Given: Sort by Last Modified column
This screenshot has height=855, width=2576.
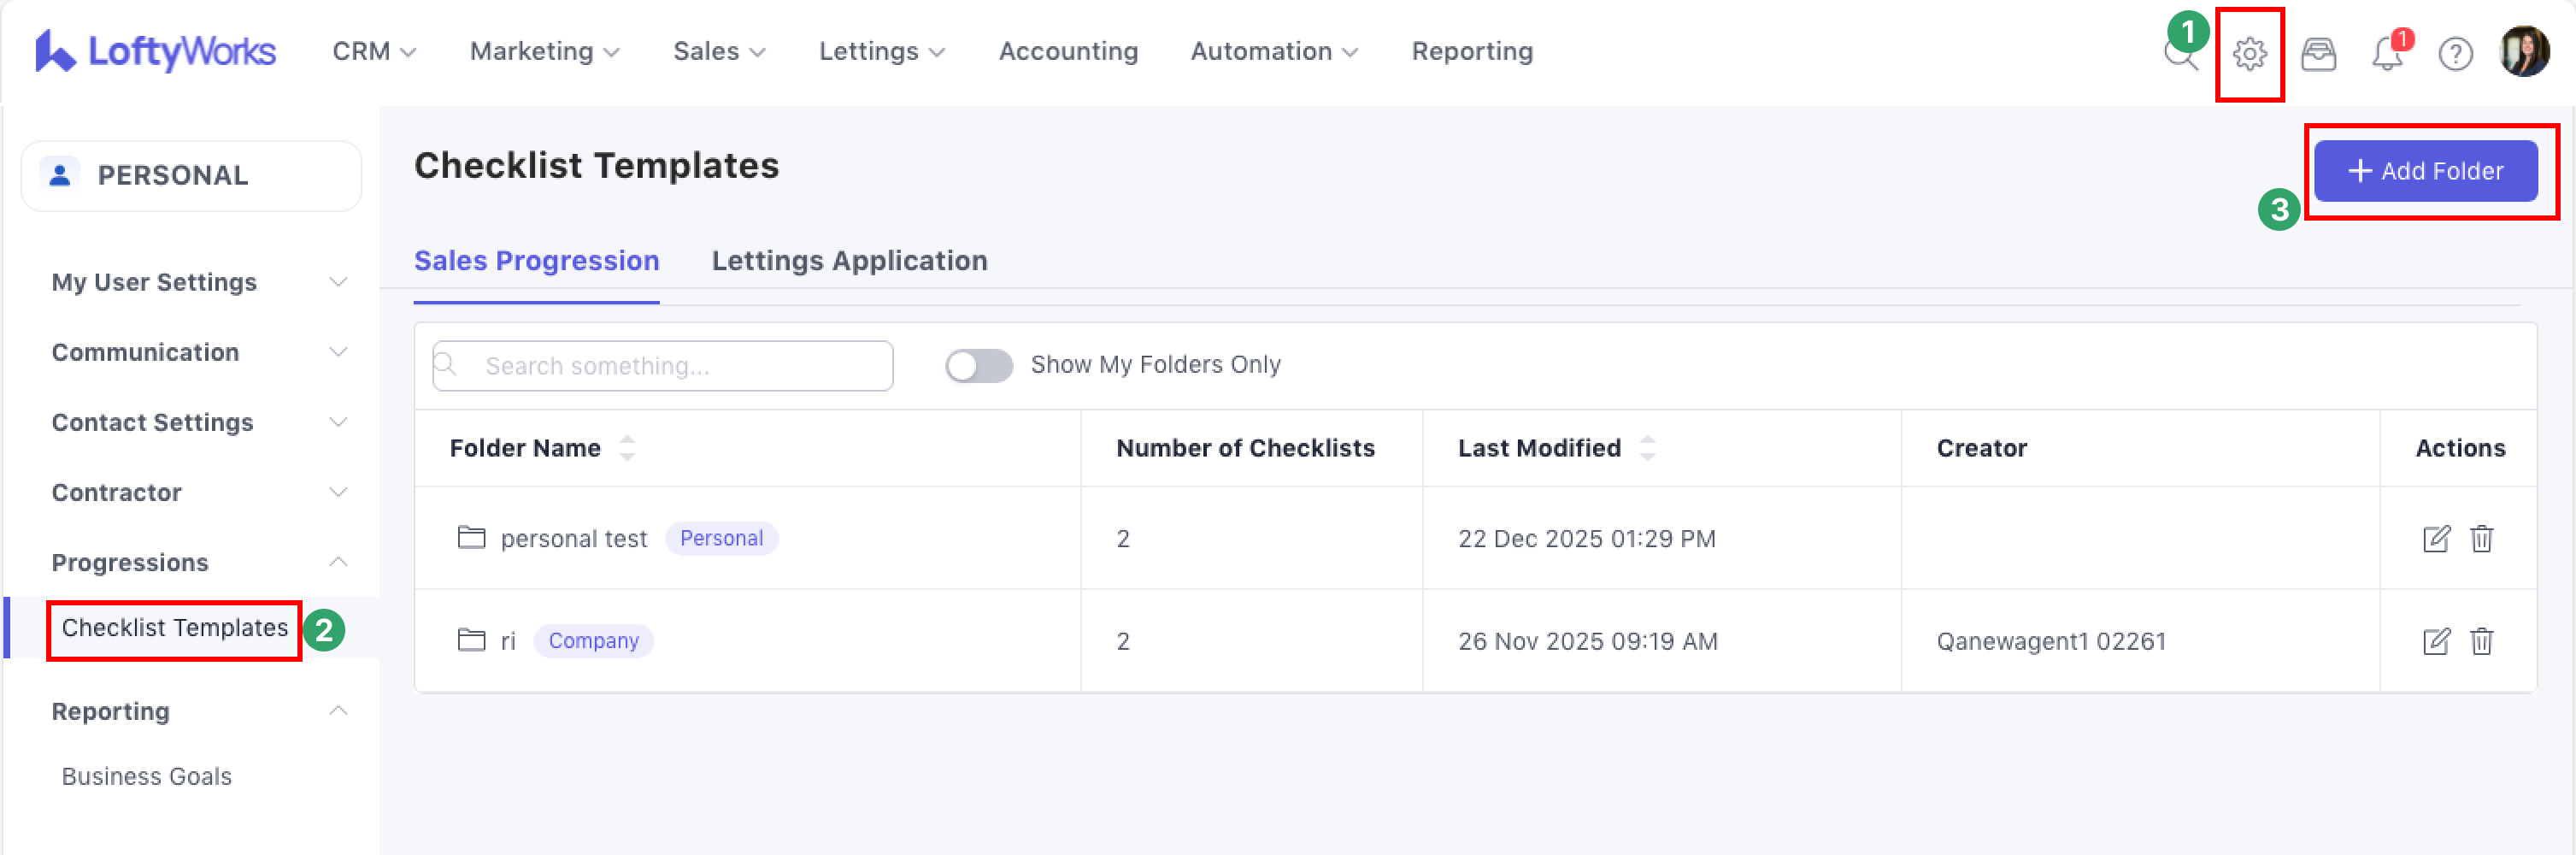Looking at the screenshot, I should coord(1647,448).
